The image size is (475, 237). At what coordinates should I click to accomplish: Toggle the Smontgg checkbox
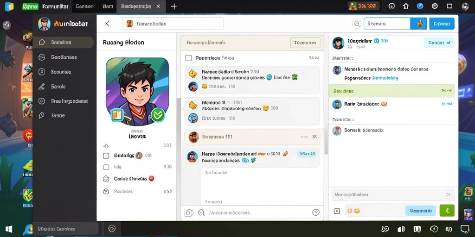[106, 156]
